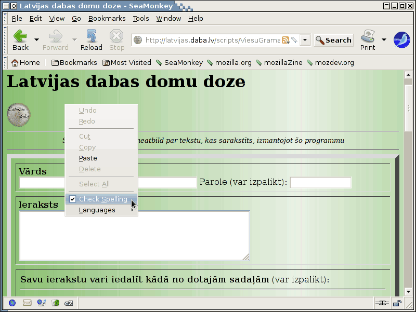This screenshot has height=312, width=416.
Task: Click the URL address text field
Action: pos(212,40)
